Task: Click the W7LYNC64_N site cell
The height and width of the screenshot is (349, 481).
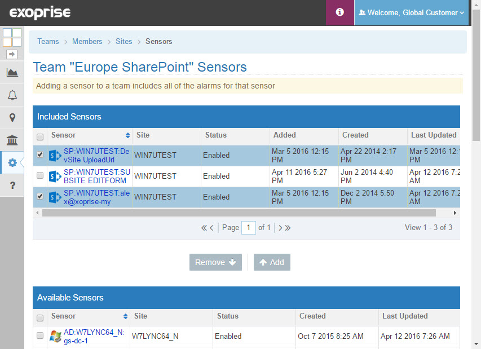Action: pyautogui.click(x=171, y=337)
